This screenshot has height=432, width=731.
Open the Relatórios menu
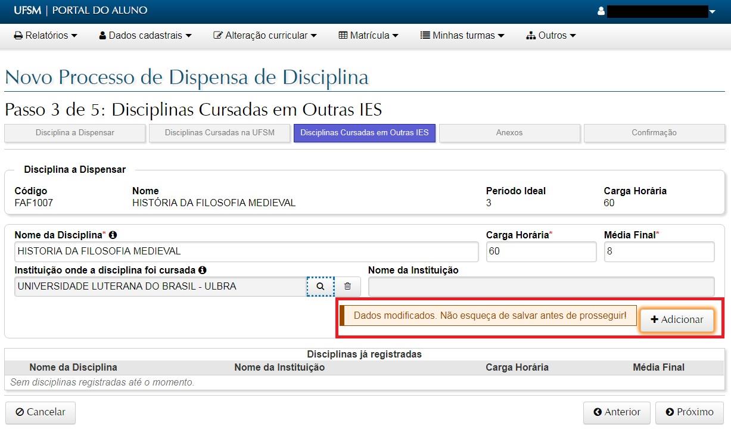click(x=45, y=35)
